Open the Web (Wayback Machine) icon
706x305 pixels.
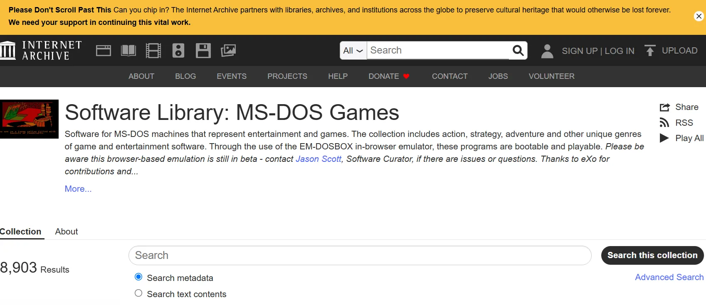pos(104,51)
